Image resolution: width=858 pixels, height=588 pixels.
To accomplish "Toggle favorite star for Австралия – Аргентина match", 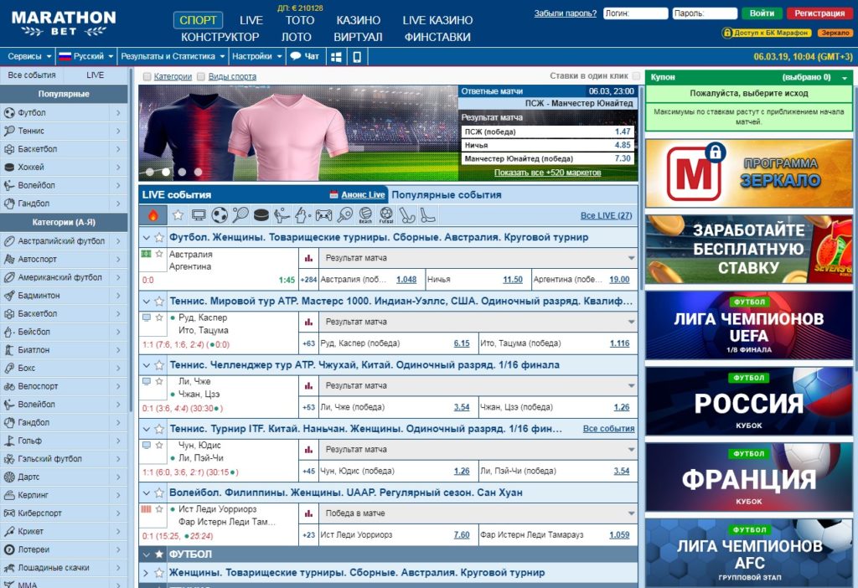I will coord(159,254).
